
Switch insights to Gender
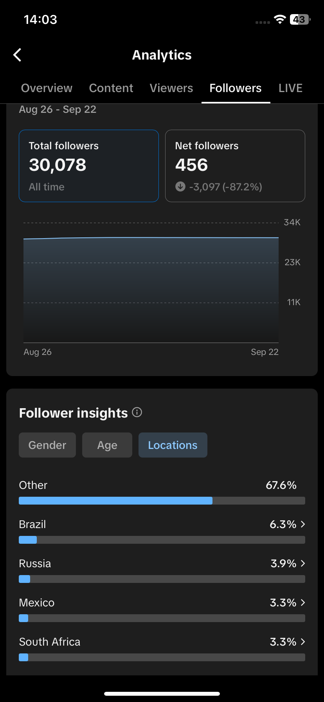tap(47, 445)
